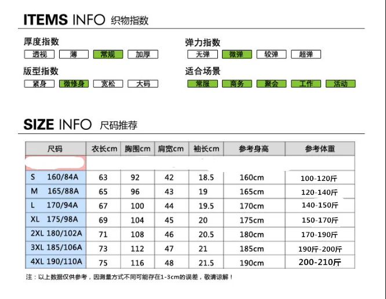Select the M 165/88A size cell
Screen dimensions: 386x299
pos(56,191)
